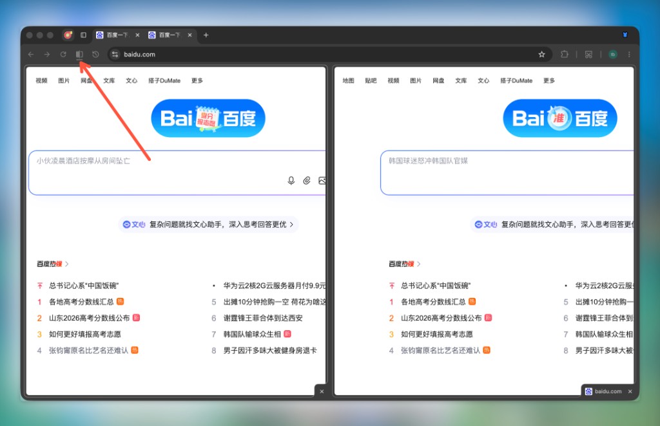Open 搭子DuMate link in left pane

point(164,80)
